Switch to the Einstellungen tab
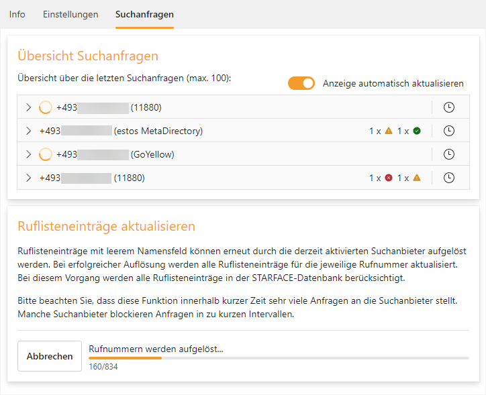Image resolution: width=486 pixels, height=395 pixels. coord(70,14)
